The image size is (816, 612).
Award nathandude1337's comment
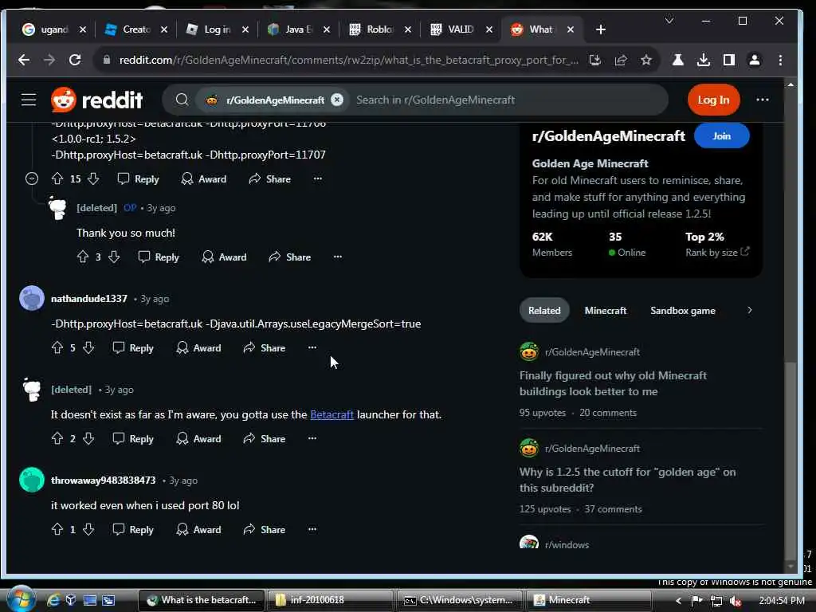click(198, 347)
